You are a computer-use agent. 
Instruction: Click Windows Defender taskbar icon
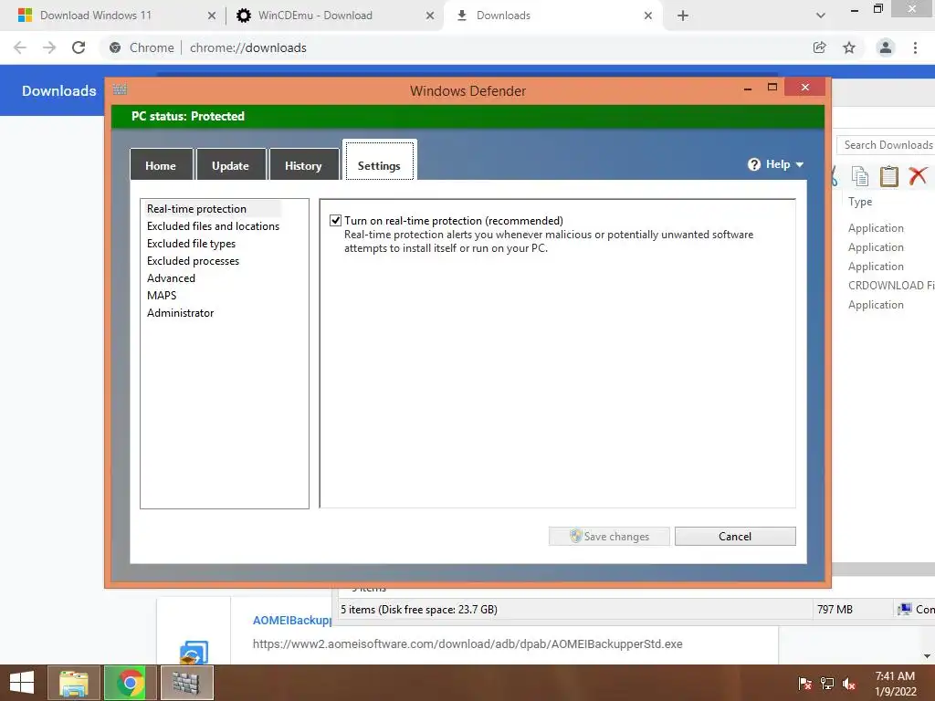[186, 683]
